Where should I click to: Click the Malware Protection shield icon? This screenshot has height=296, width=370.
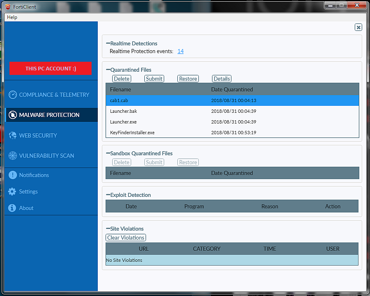tap(13, 115)
